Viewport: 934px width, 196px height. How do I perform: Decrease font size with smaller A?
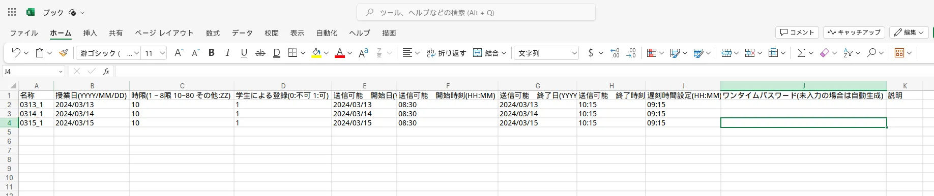point(195,53)
